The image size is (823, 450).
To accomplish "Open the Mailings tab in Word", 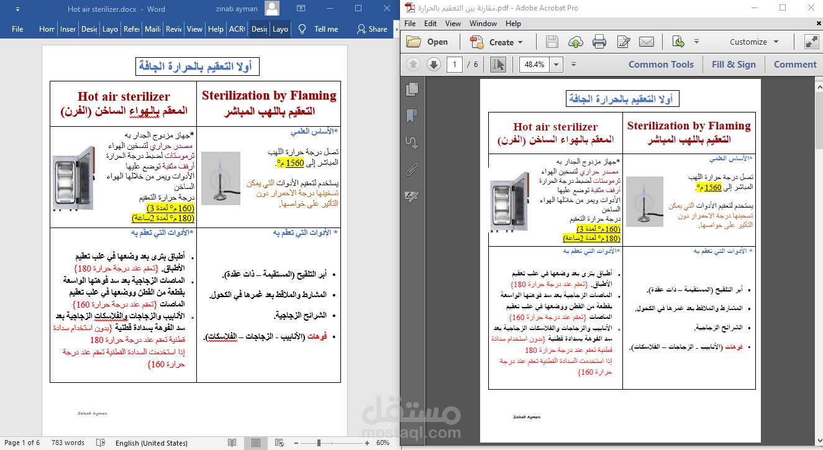I will pos(152,29).
